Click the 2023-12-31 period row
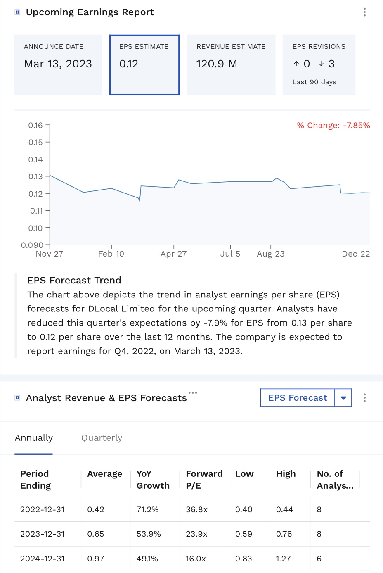The width and height of the screenshot is (383, 573). 43,534
